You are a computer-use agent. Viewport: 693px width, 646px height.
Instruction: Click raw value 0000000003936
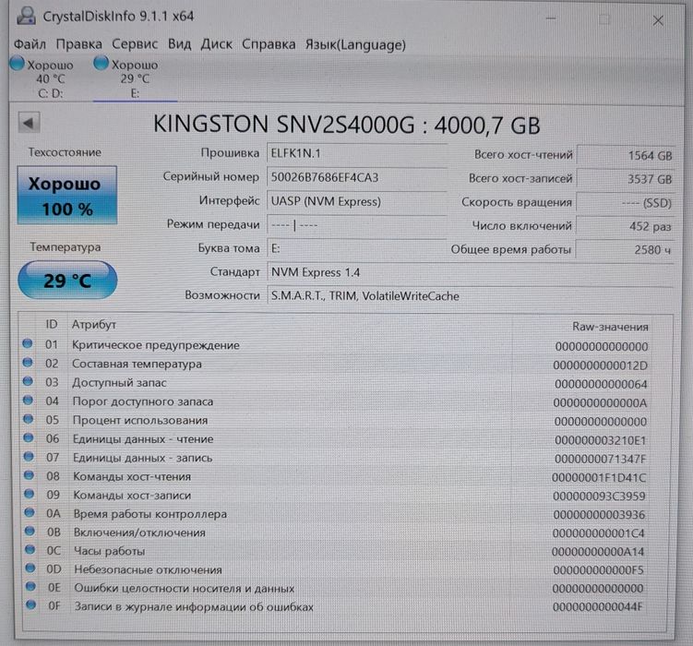[x=599, y=515]
